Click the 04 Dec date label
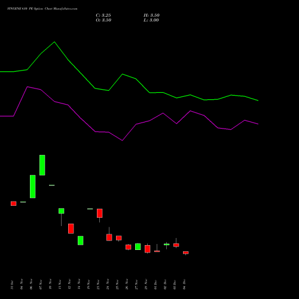Screen dimensions: 299x299 184,285
